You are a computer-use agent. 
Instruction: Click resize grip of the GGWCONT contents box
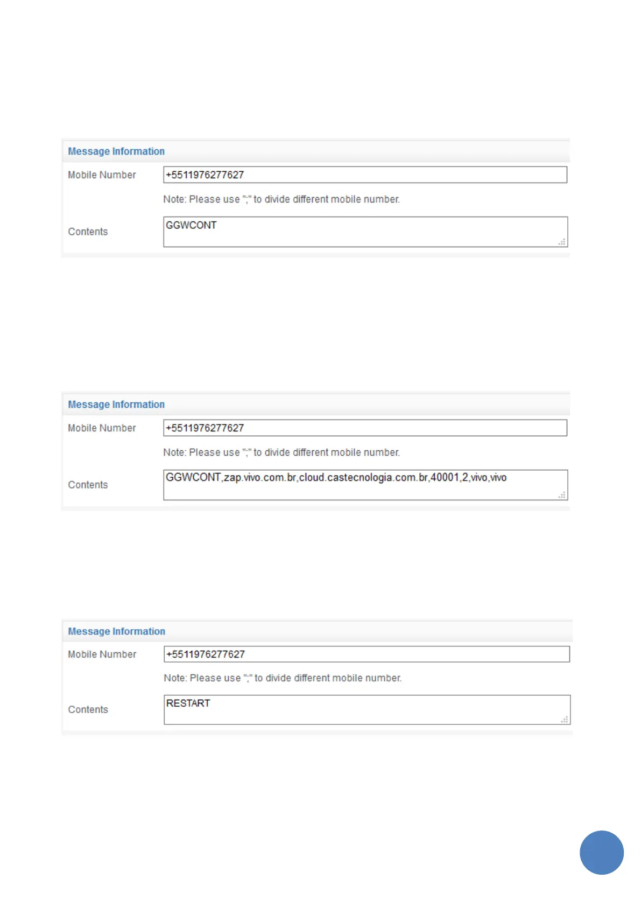[561, 242]
